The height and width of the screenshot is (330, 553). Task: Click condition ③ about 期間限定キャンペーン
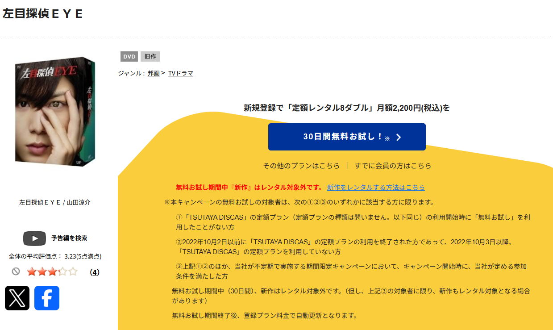[x=351, y=271]
